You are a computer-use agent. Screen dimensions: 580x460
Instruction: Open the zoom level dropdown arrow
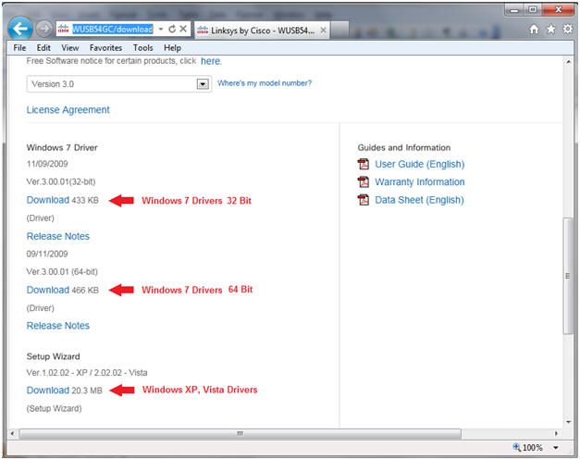coord(556,448)
